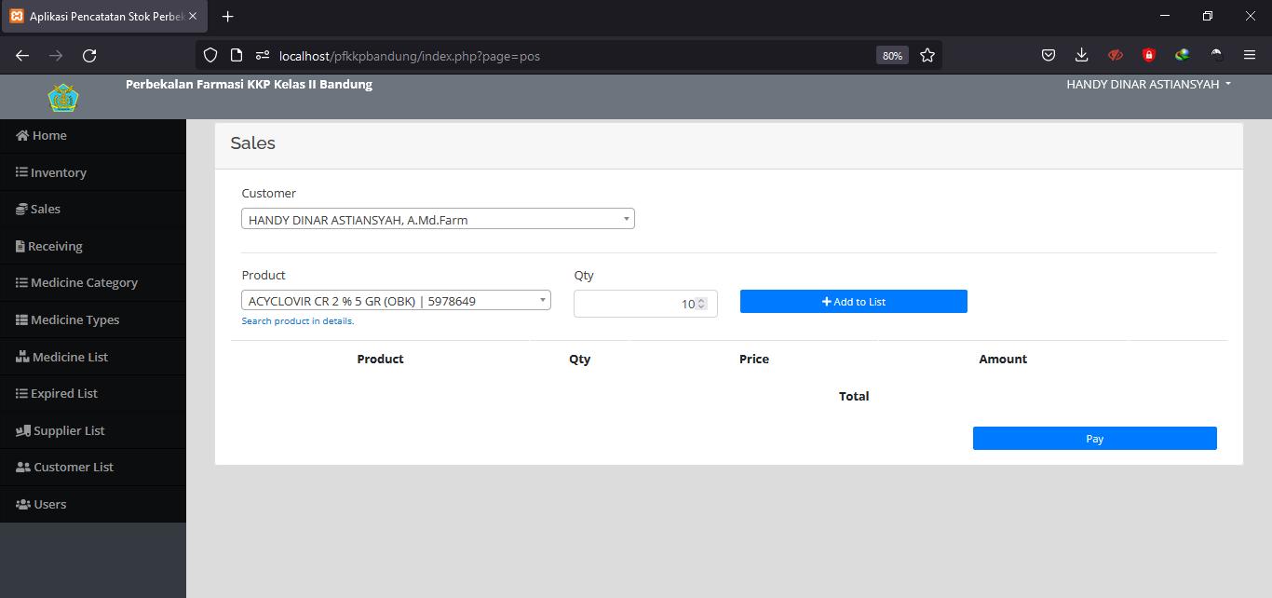Open the Home sidebar item
The height and width of the screenshot is (598, 1272).
coord(93,135)
